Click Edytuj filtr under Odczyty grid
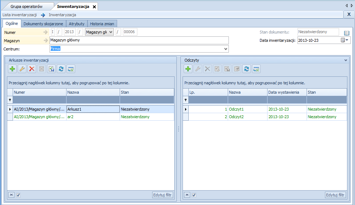The width and height of the screenshot is (355, 205). [335, 195]
